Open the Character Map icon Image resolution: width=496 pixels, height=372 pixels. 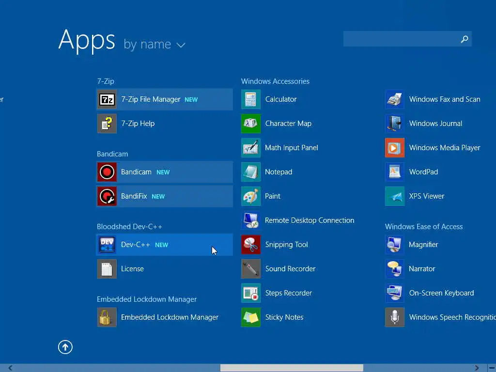tap(251, 124)
